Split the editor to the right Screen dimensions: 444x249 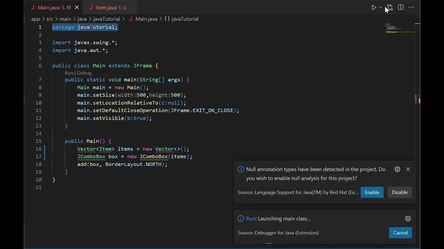pos(401,7)
